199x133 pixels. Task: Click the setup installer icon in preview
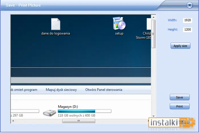click(x=119, y=23)
